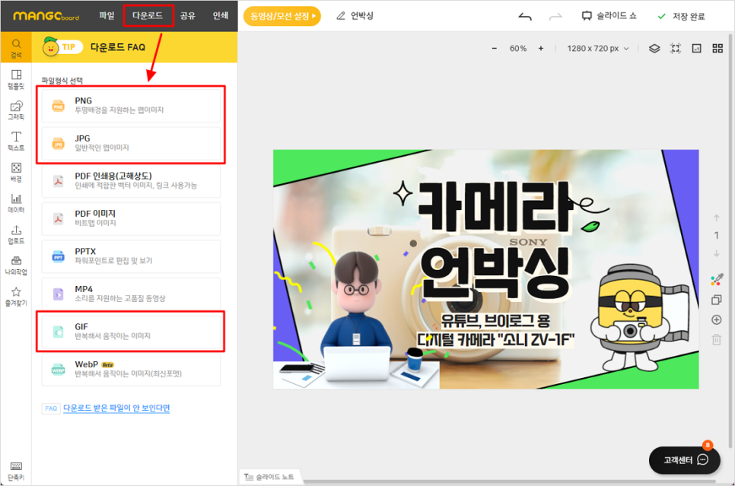
Task: Choose WebP download format
Action: coord(131,370)
